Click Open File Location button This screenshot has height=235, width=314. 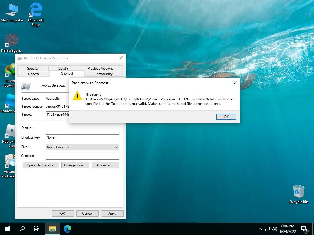tap(41, 165)
